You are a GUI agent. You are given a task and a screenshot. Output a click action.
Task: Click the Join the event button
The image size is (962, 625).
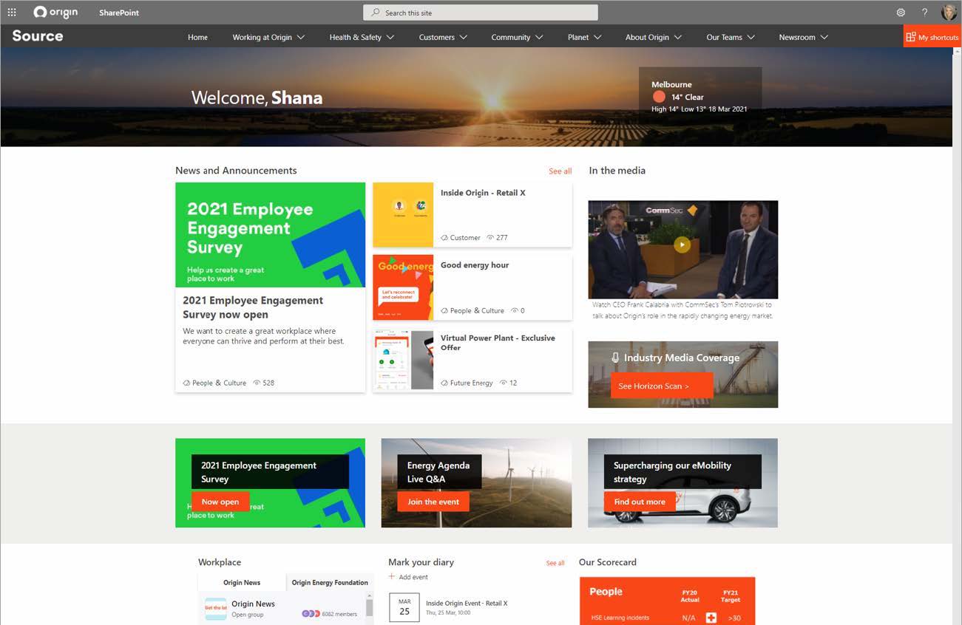coord(433,502)
